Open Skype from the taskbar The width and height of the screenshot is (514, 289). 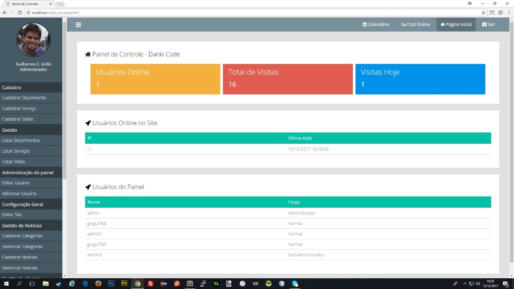pos(295,283)
